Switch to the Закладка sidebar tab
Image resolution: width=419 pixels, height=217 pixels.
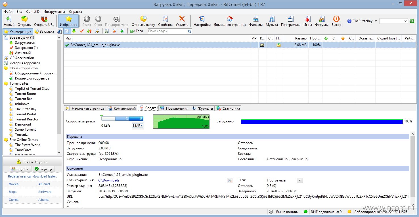(x=44, y=32)
